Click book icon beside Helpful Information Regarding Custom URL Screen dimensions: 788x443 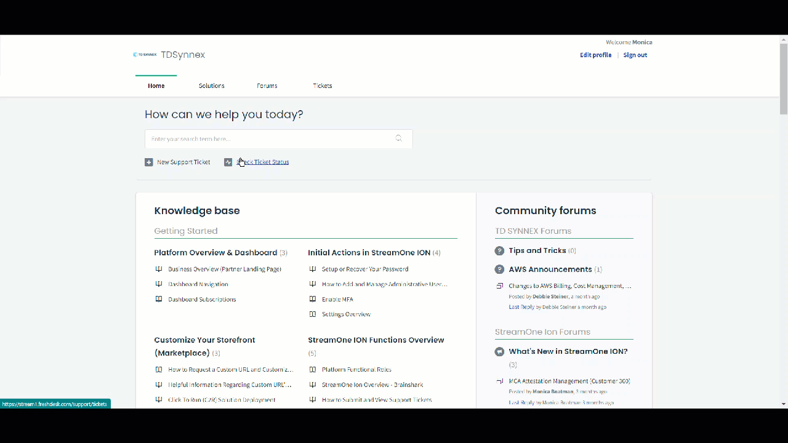(x=159, y=385)
